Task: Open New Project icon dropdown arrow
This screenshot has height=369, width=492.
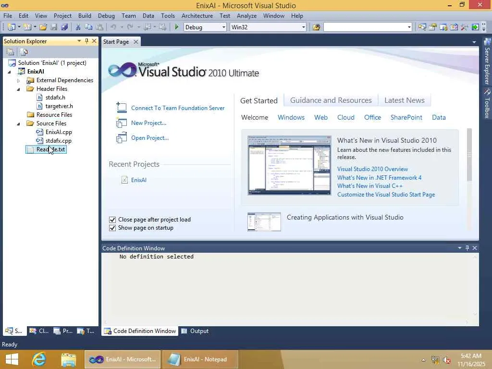Action: tap(19, 27)
